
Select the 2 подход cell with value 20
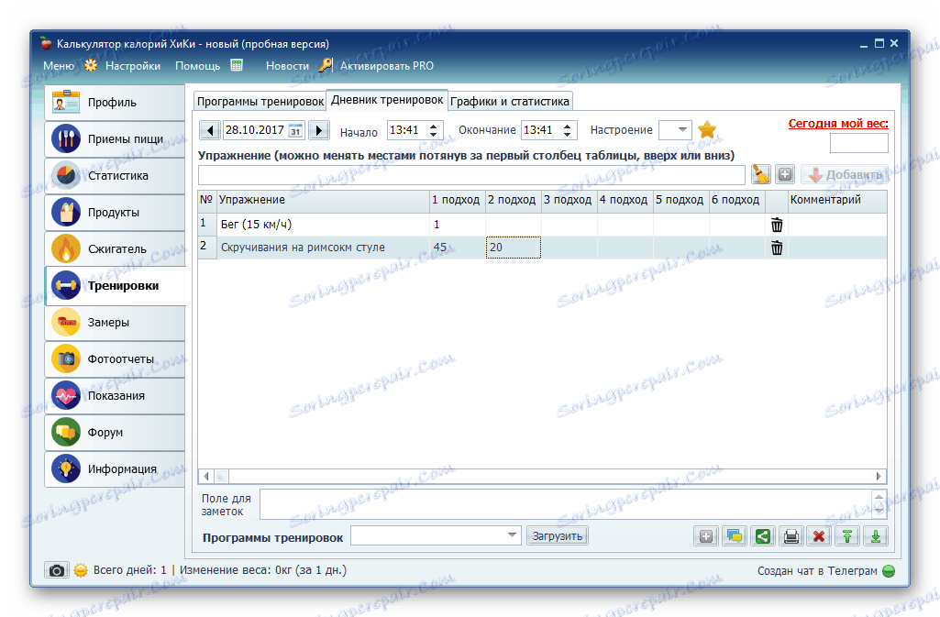click(514, 248)
